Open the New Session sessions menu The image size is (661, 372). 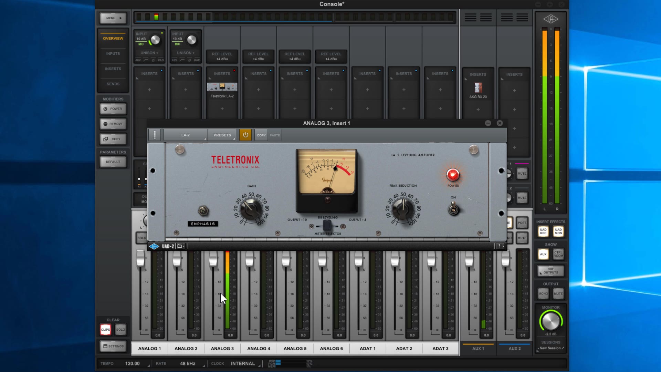coord(551,348)
